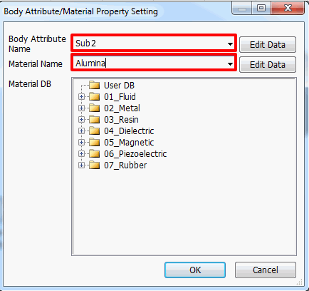
Task: Click the 06_Piezoelectric folder icon
Action: coord(95,153)
